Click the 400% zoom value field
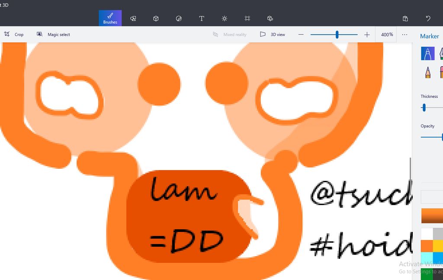Screen dimensions: 443x280 [x=387, y=35]
